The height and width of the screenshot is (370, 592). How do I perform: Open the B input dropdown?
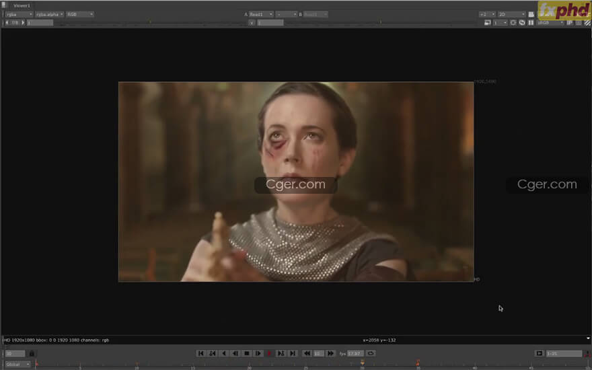tap(316, 14)
